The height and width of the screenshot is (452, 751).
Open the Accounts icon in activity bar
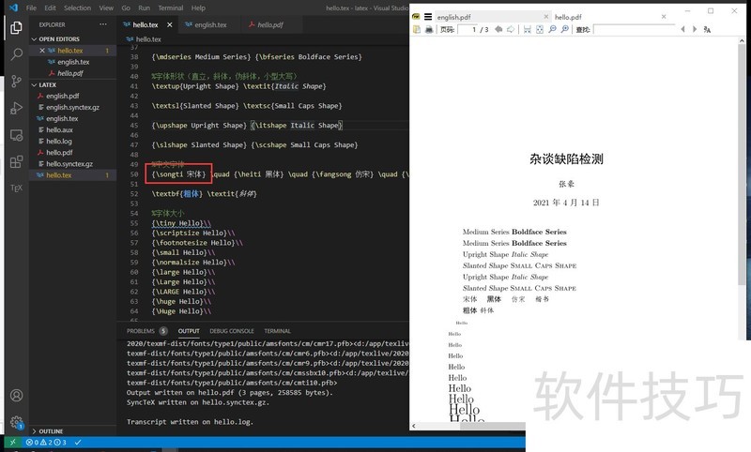[x=16, y=396]
